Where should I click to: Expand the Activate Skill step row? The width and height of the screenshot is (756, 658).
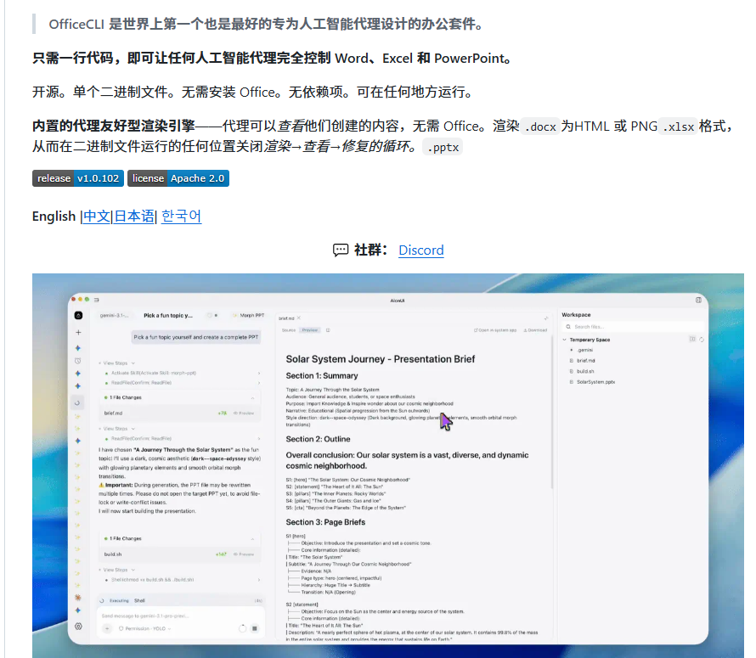(182, 373)
